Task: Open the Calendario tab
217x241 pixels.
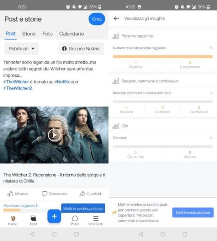Action: coord(72,34)
